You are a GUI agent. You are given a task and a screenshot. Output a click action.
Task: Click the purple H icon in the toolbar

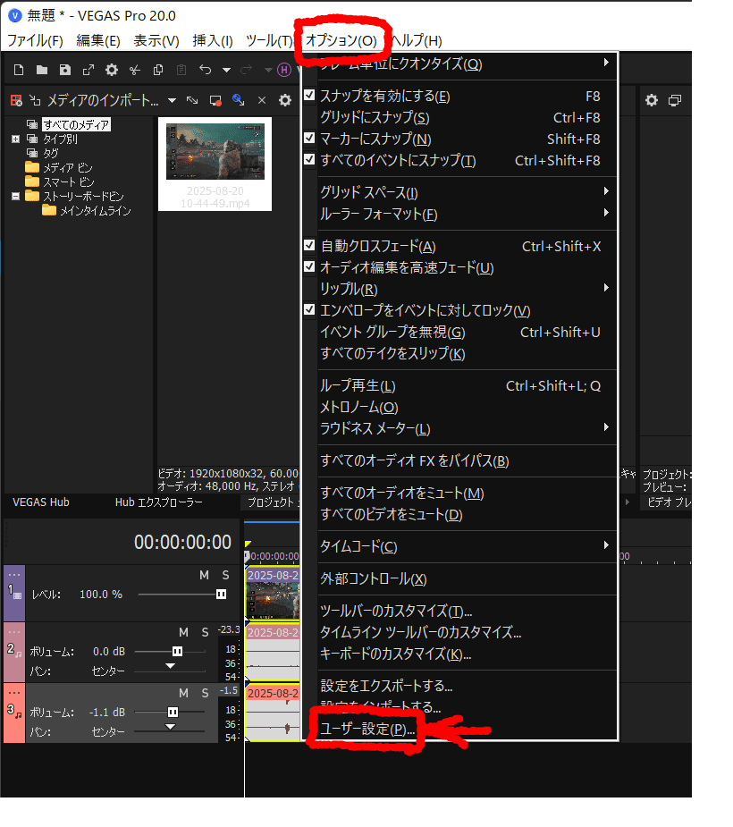[284, 70]
